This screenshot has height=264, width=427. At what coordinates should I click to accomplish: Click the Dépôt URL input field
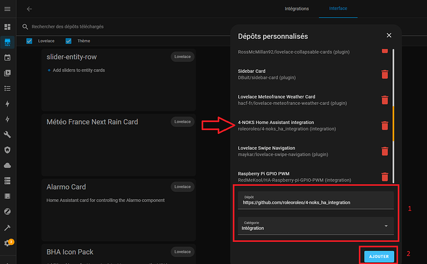coord(316,200)
